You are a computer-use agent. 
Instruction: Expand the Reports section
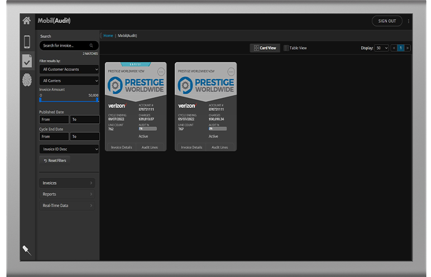67,195
